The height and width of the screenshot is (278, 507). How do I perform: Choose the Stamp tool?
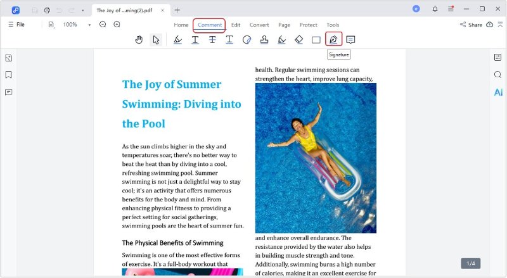click(264, 40)
